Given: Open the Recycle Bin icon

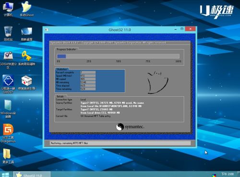Looking at the screenshot, I should [8, 33].
